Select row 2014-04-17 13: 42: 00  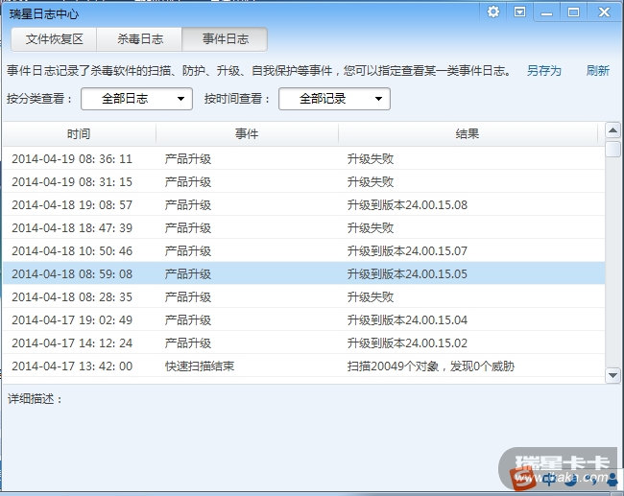[x=304, y=366]
